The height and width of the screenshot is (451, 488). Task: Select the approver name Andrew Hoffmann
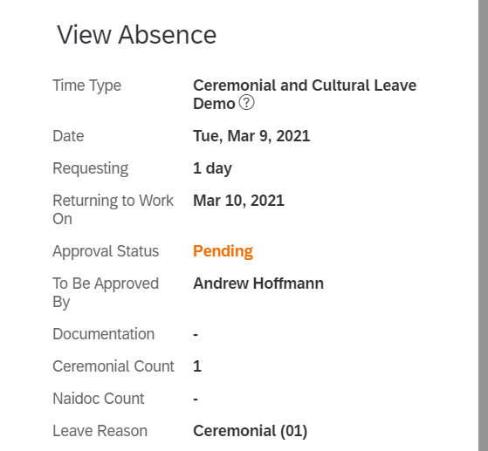point(258,284)
